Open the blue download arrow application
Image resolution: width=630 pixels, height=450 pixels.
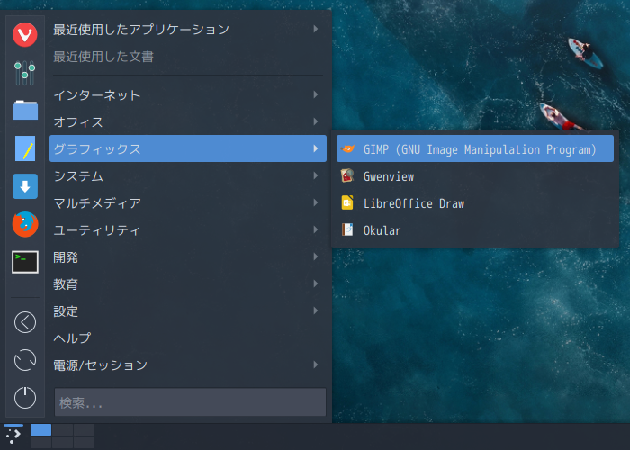[25, 186]
